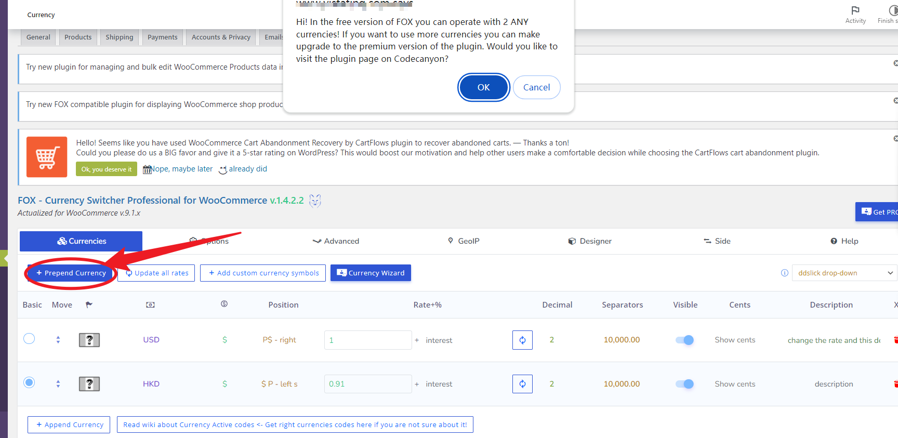The width and height of the screenshot is (898, 438).
Task: Open HKD 'Show cents' selector
Action: click(x=735, y=384)
